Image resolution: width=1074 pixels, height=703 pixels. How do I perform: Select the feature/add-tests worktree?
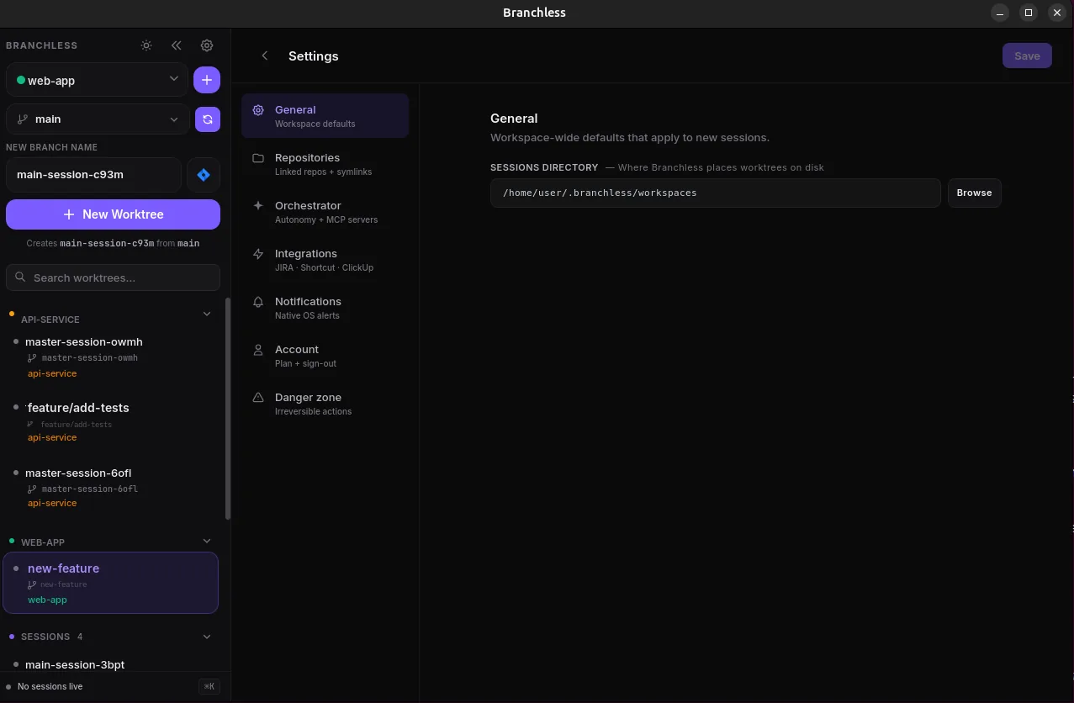click(112, 421)
